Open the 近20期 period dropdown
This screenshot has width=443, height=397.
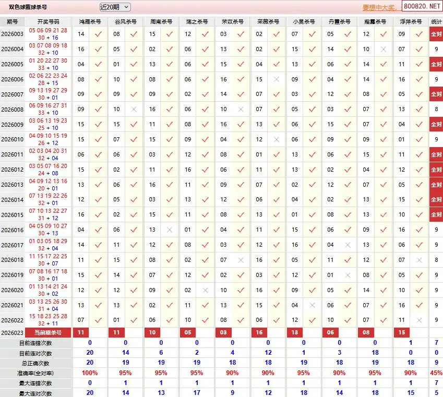point(115,7)
